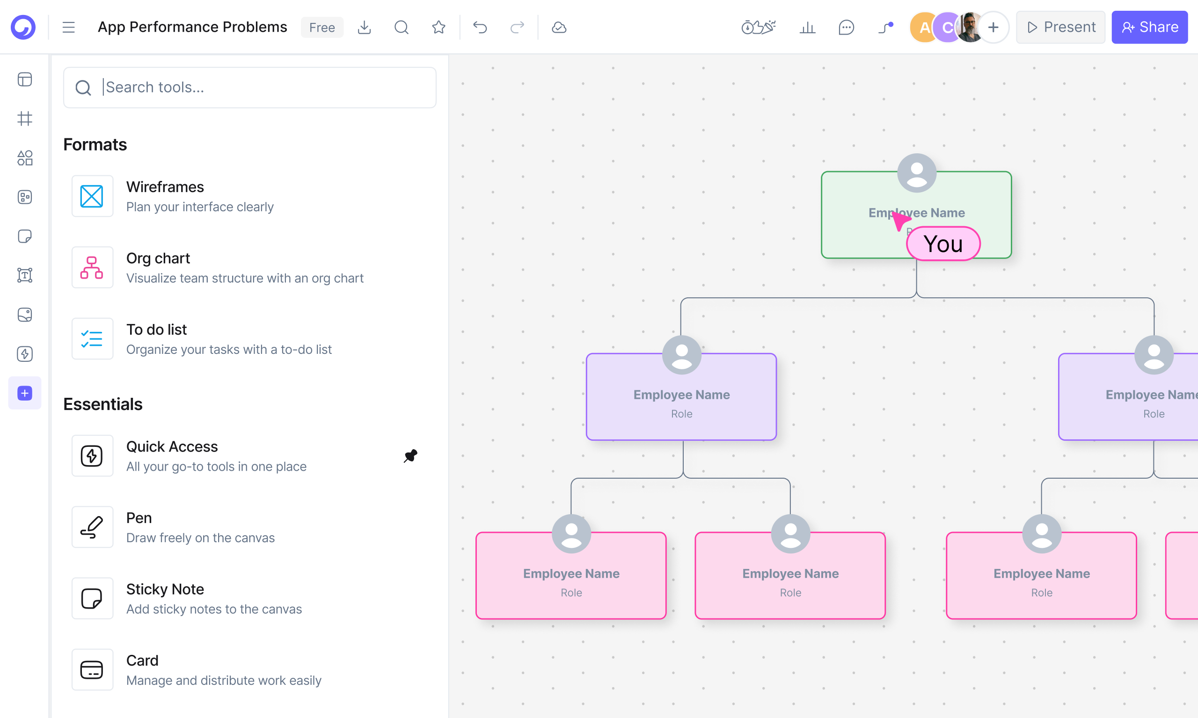Click the download/export icon
1198x718 pixels.
(364, 27)
